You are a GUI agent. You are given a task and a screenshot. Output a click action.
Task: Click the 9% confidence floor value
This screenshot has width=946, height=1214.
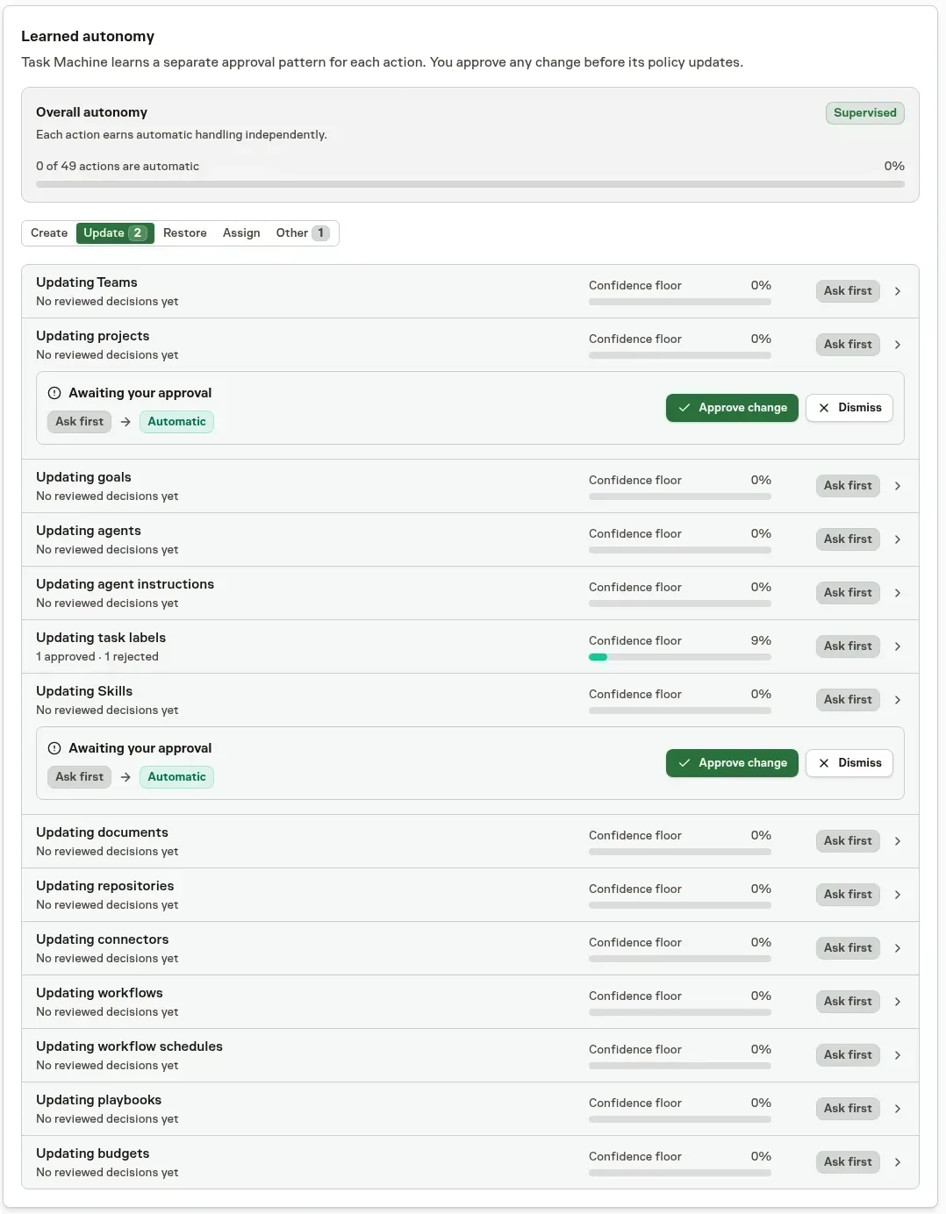(761, 641)
